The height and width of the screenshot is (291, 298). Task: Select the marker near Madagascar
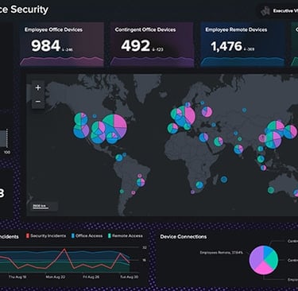click(x=224, y=180)
